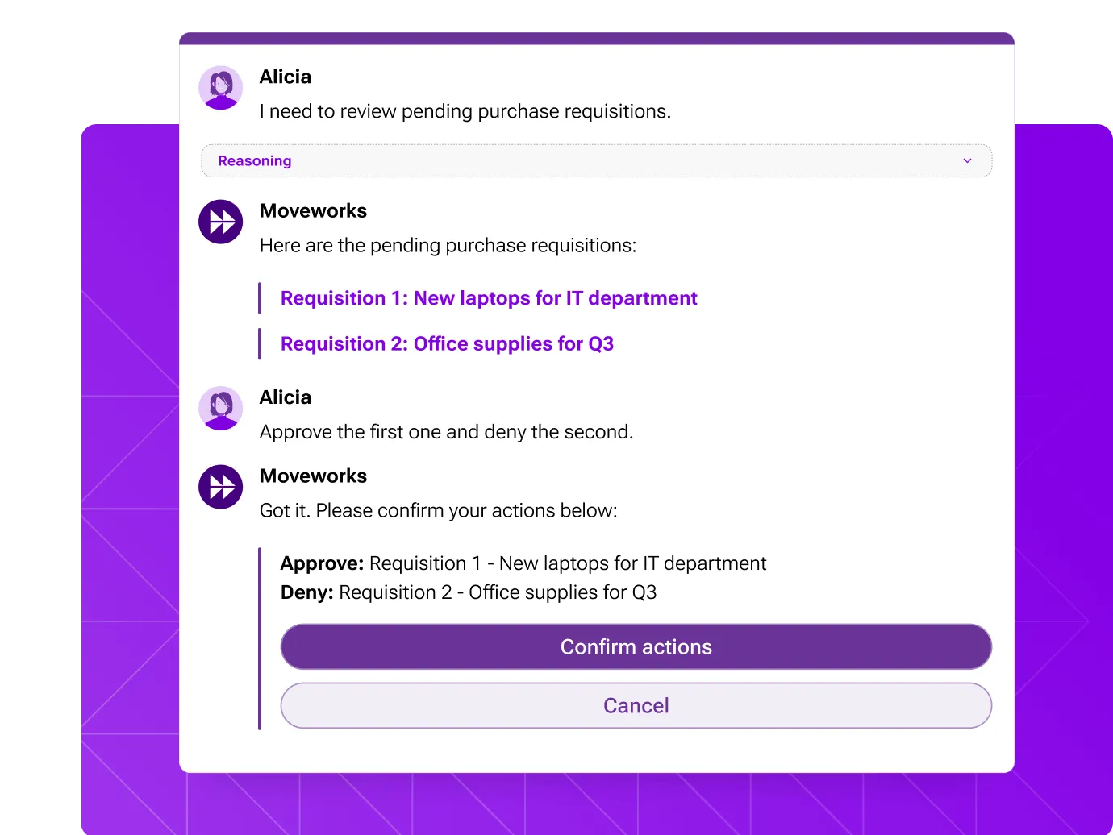
Task: Click the Confirm actions button
Action: click(636, 646)
